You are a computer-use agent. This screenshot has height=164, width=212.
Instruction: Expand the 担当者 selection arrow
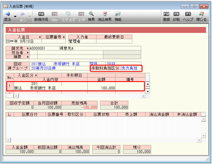pos(28,52)
